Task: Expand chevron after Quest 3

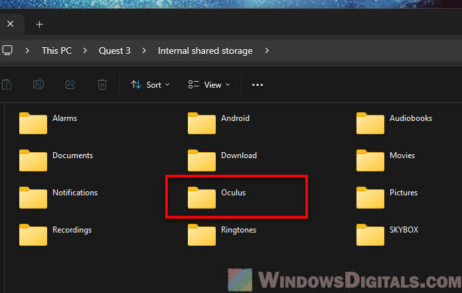Action: point(144,50)
